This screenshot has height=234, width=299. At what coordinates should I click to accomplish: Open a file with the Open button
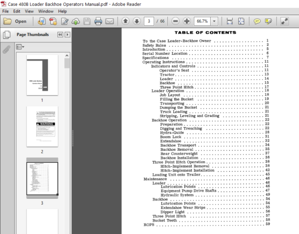click(x=15, y=21)
